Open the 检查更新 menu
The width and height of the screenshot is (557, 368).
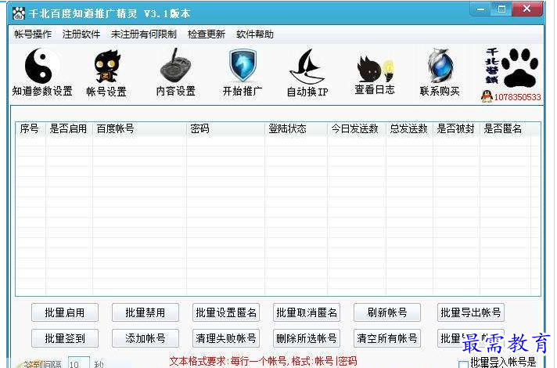pyautogui.click(x=206, y=34)
